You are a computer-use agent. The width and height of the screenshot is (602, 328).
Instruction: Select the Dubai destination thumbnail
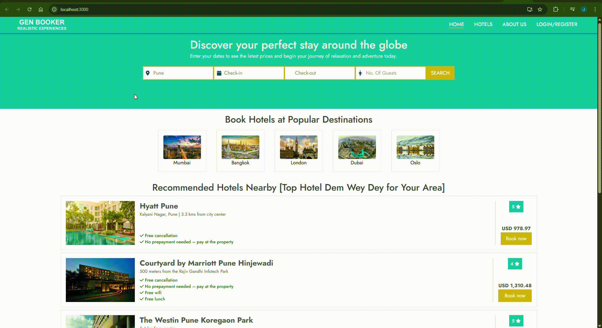pos(357,147)
